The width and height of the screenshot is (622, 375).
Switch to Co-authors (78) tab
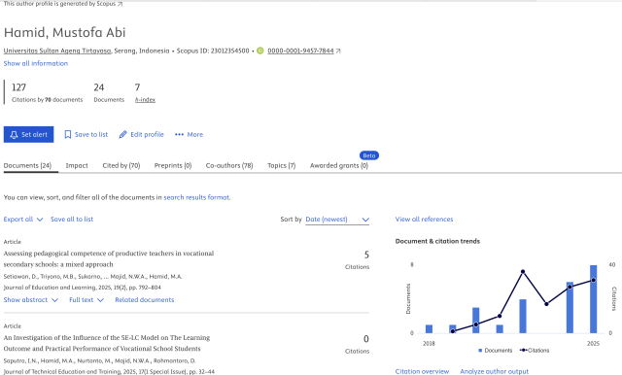[x=229, y=166]
